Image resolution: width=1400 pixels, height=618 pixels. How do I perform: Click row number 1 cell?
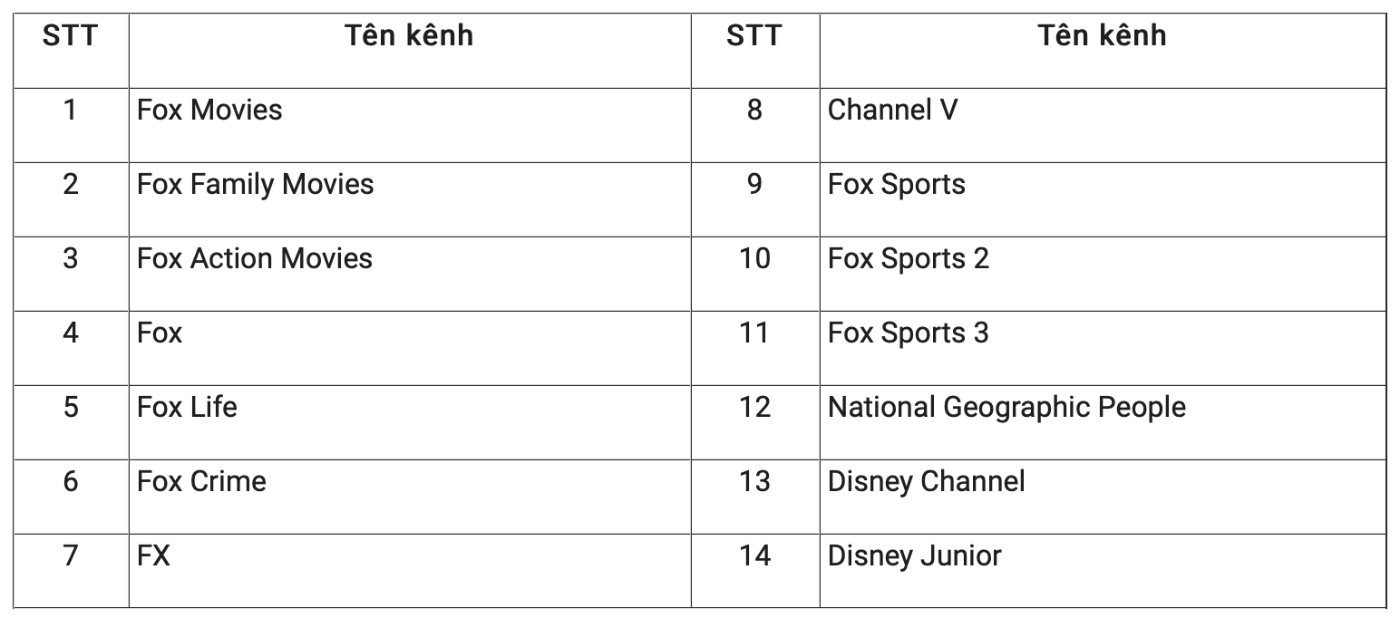pyautogui.click(x=70, y=111)
